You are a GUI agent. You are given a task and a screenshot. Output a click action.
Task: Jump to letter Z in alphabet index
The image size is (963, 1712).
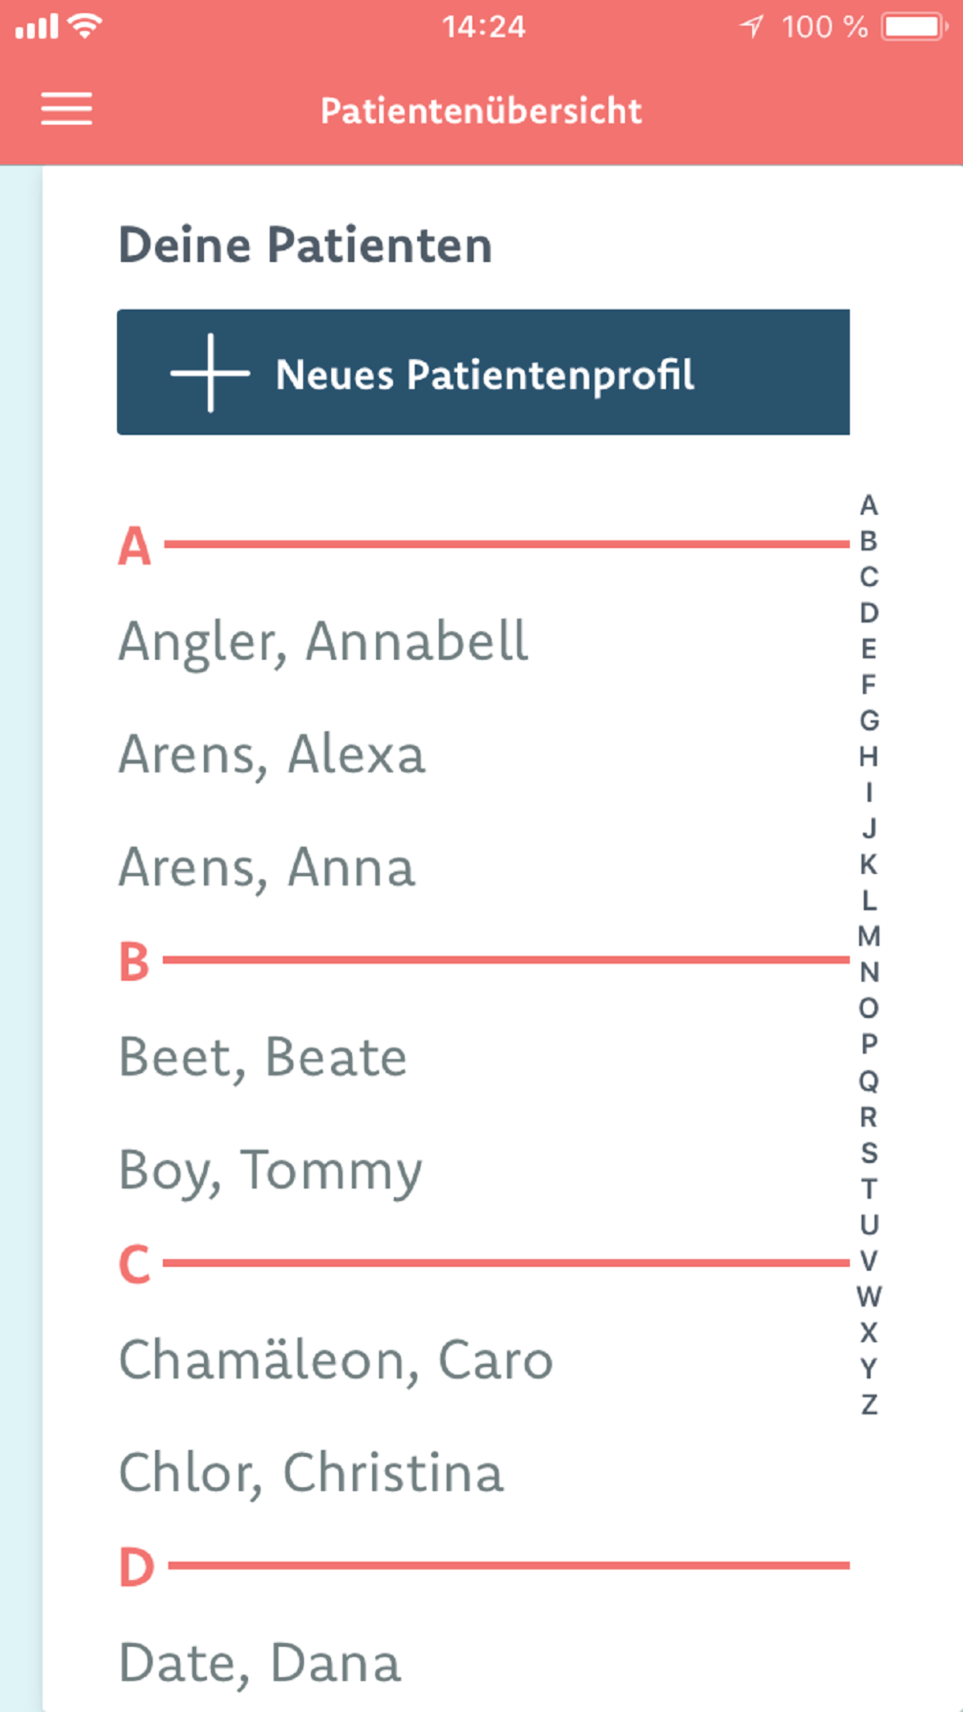[x=869, y=1405]
